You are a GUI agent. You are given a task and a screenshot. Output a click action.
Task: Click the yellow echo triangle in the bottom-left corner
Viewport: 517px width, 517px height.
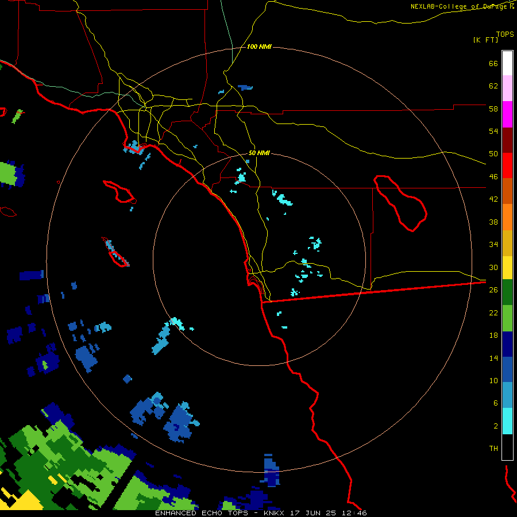[26, 501]
